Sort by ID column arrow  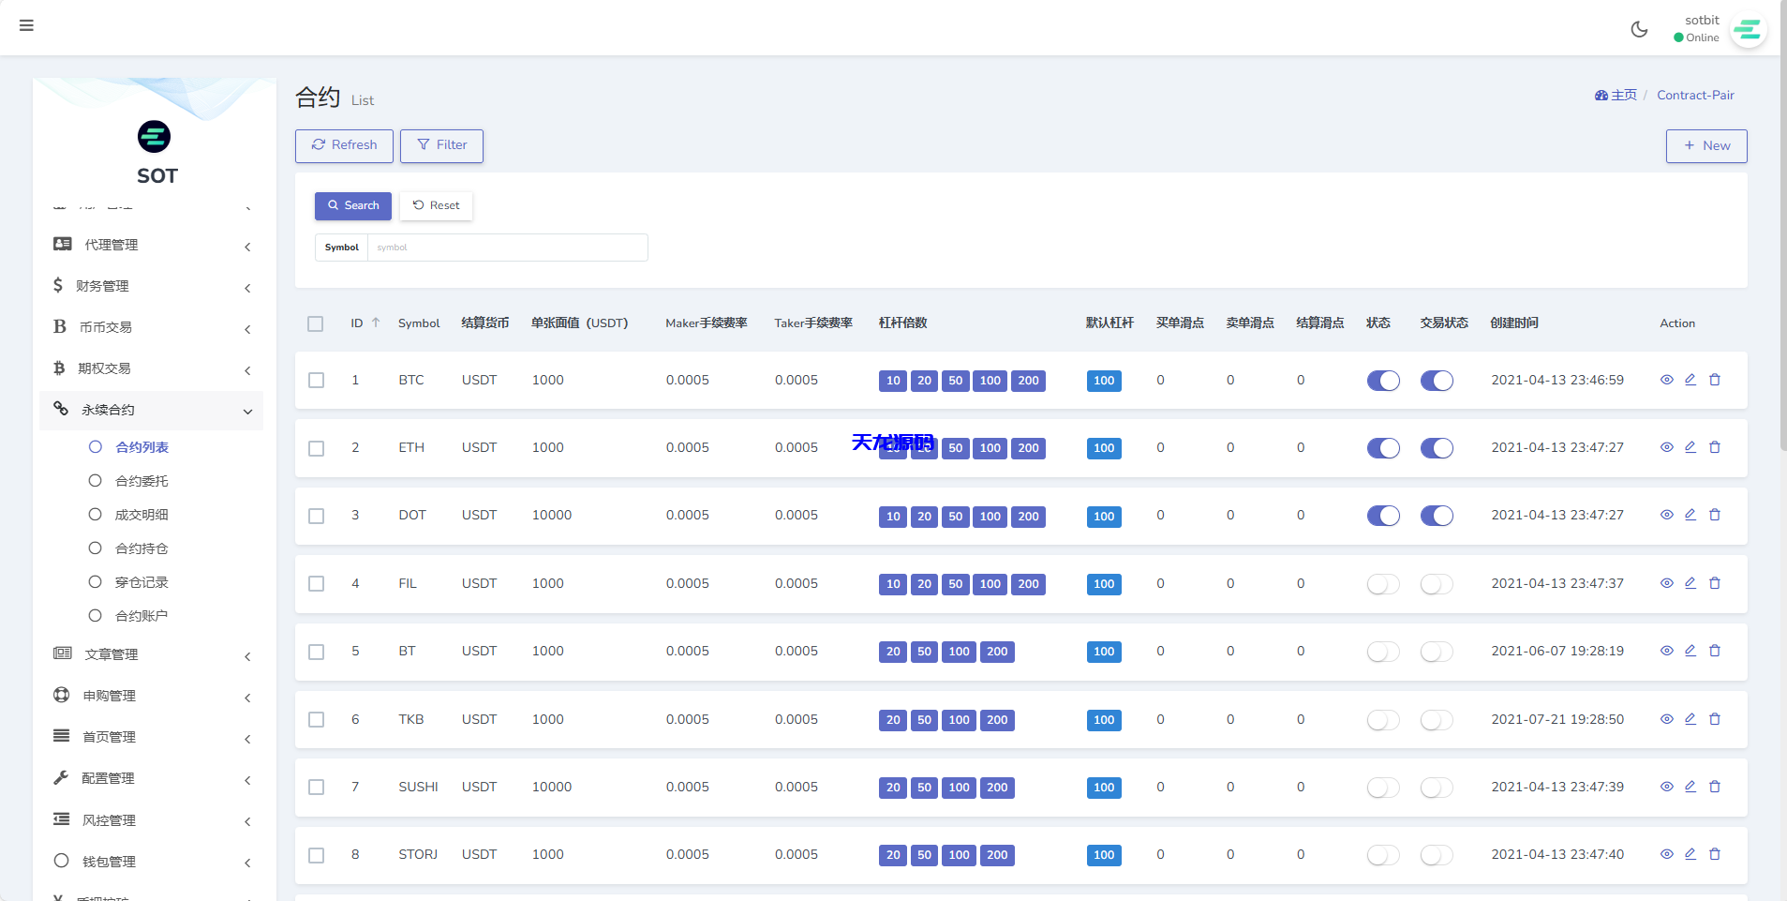coord(376,323)
